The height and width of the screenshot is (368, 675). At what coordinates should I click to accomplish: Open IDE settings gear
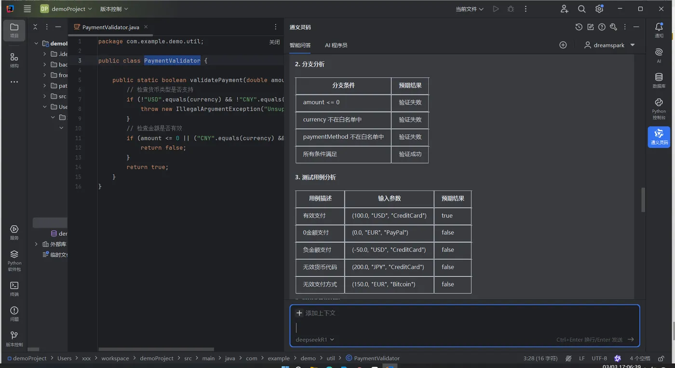click(599, 9)
